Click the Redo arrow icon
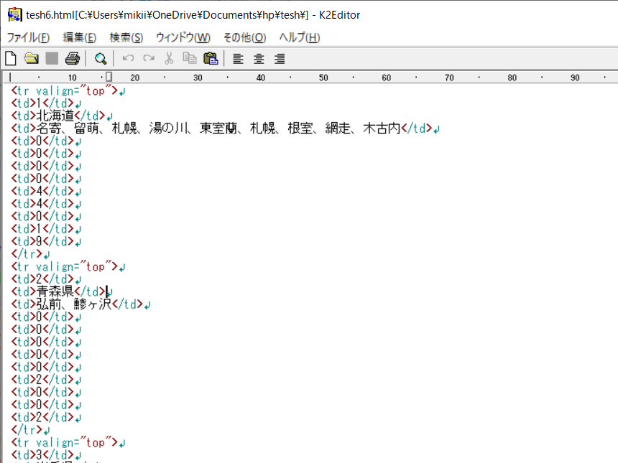 coord(149,58)
